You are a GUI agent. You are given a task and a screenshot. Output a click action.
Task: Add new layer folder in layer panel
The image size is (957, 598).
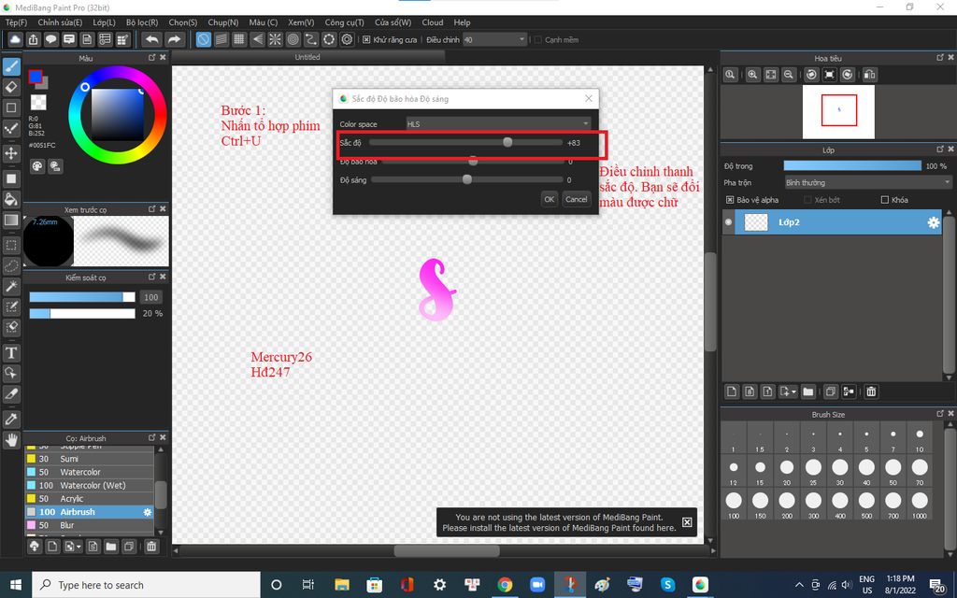(808, 392)
